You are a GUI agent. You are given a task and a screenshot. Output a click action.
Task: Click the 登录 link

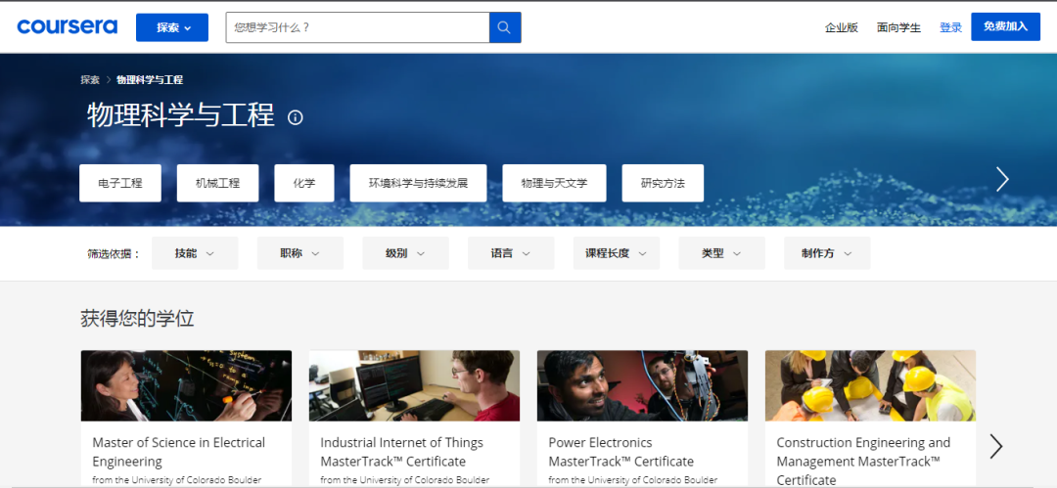click(x=950, y=27)
